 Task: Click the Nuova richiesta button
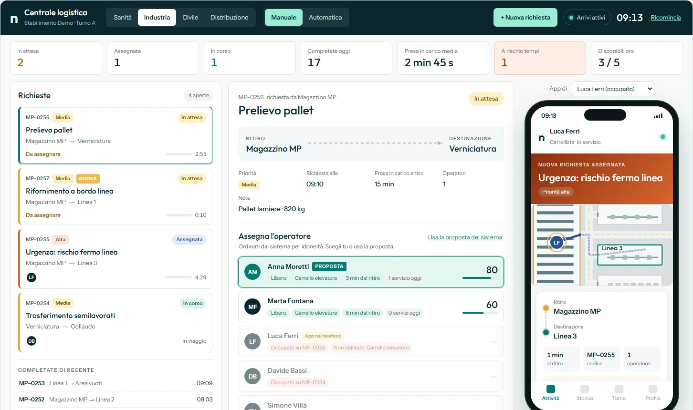coord(525,18)
